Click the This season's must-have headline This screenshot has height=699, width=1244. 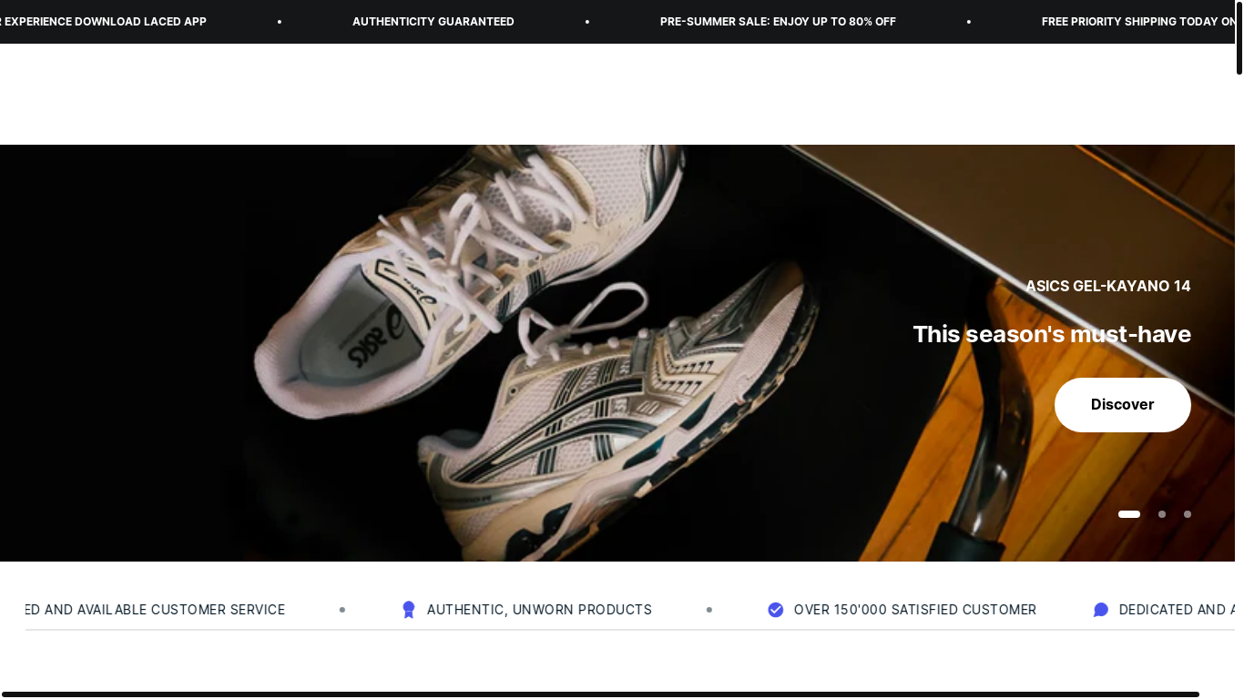coord(1052,334)
